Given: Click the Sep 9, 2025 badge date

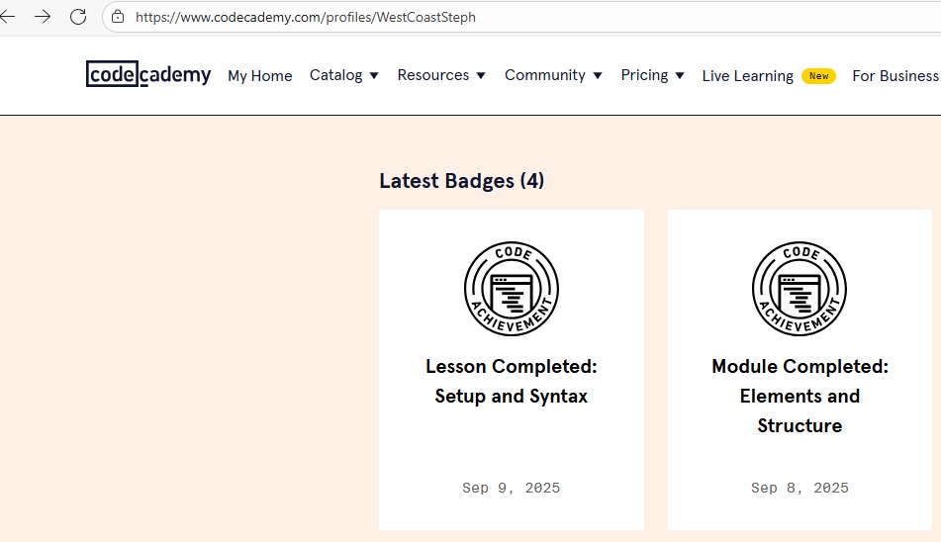Looking at the screenshot, I should pos(512,488).
